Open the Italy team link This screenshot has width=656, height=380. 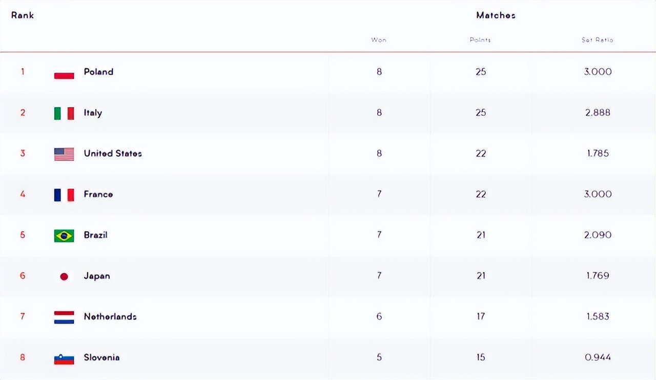(x=93, y=113)
